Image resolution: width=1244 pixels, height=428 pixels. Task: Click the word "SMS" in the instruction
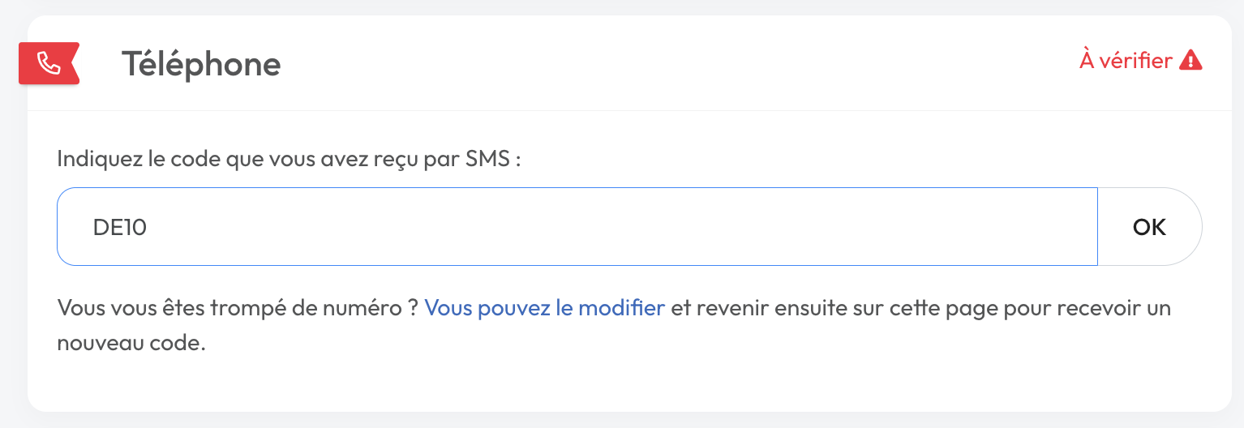coord(487,159)
